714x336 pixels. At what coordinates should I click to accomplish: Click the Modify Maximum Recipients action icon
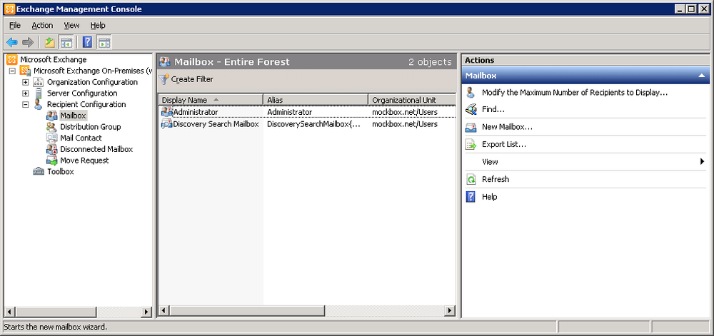(471, 93)
